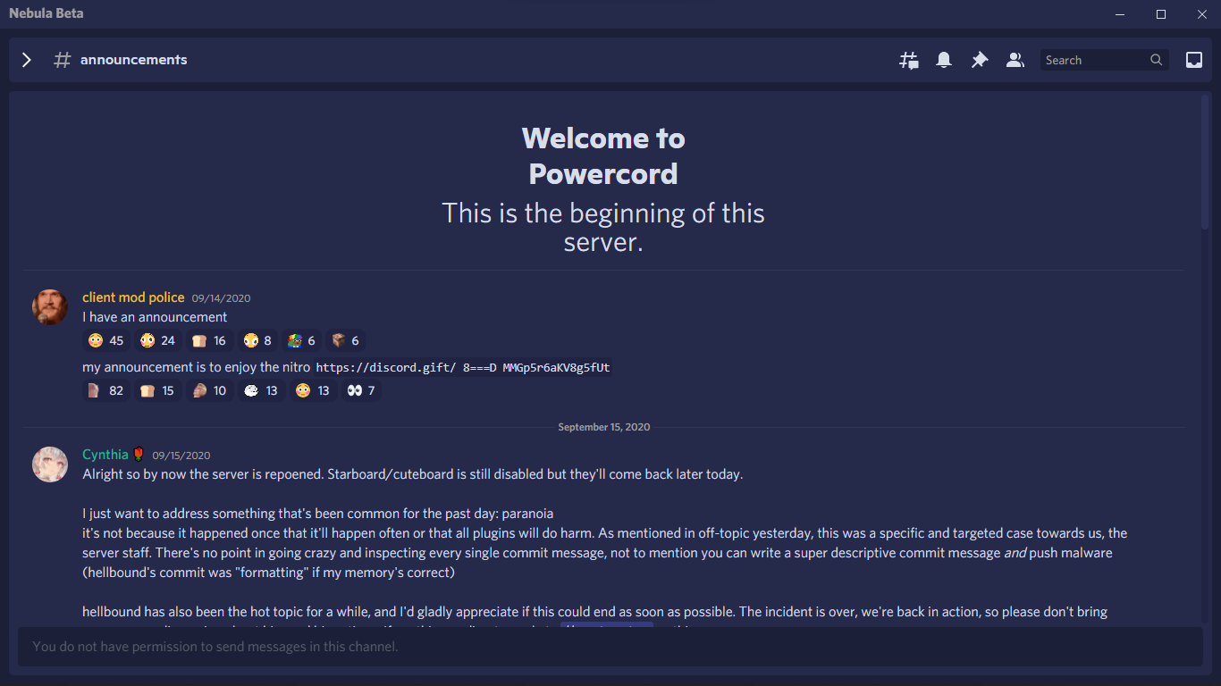Toggle the clown frog reaction with 6
Image resolution: width=1221 pixels, height=686 pixels.
coord(301,340)
